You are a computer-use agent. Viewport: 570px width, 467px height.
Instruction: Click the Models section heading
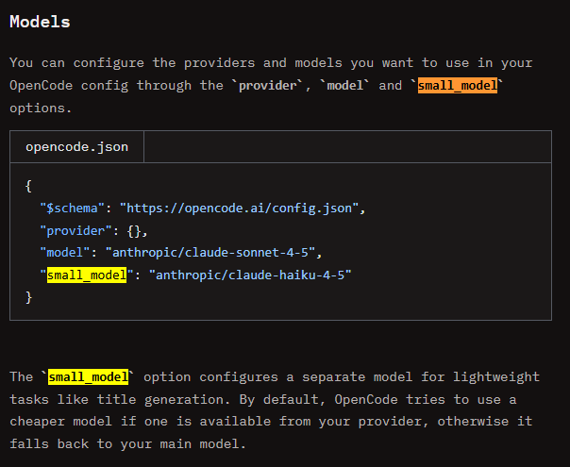point(40,22)
